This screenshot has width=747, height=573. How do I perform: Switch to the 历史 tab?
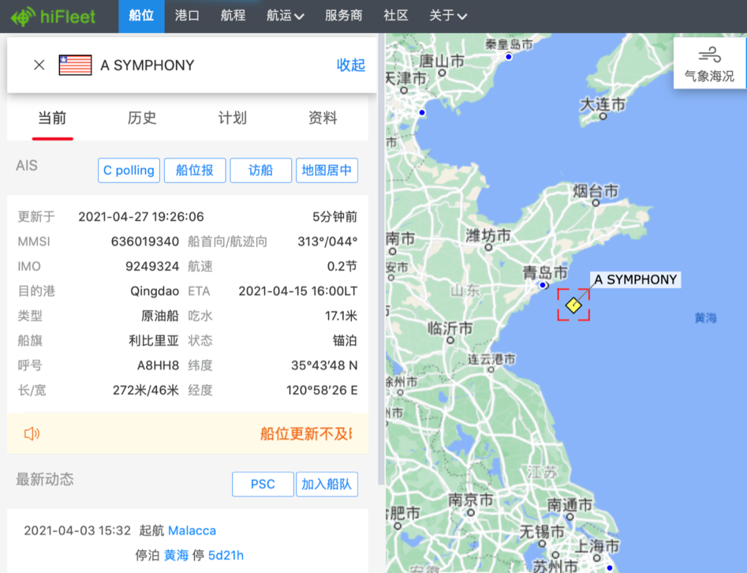click(x=142, y=118)
